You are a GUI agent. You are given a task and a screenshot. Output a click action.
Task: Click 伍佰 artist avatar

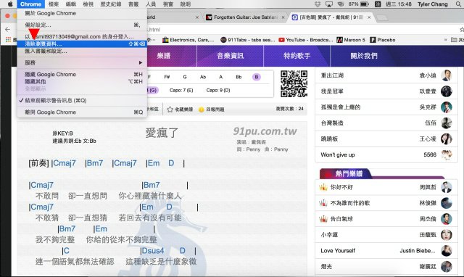pos(447,123)
